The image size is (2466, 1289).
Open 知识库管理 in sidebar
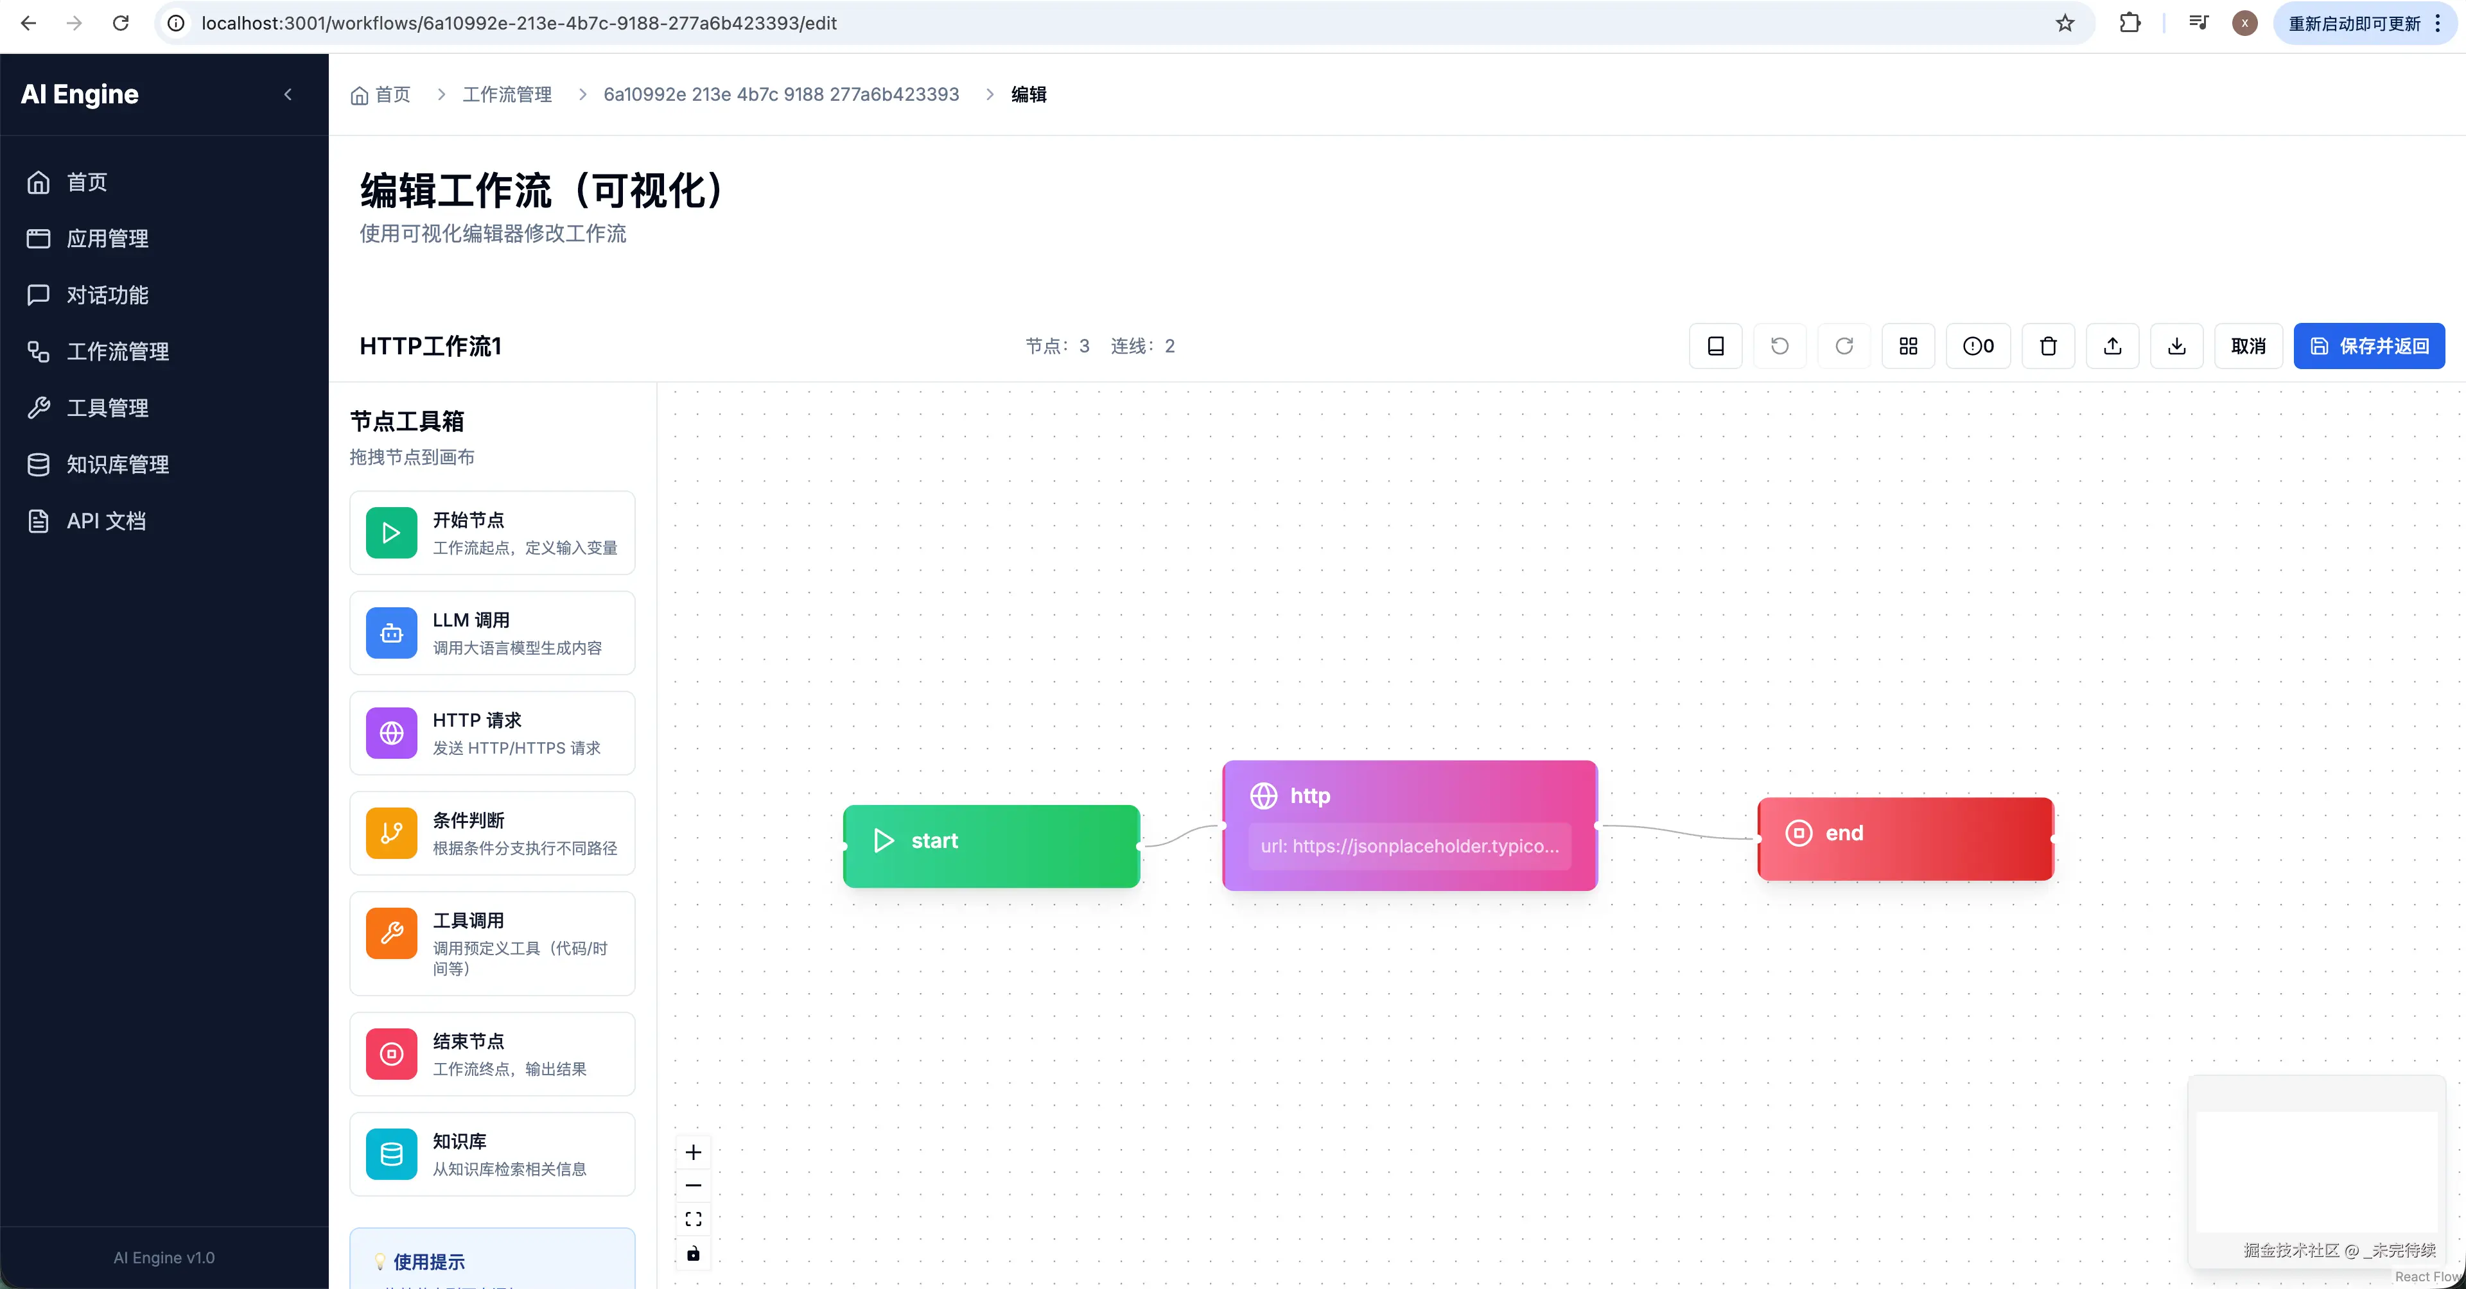[x=117, y=464]
